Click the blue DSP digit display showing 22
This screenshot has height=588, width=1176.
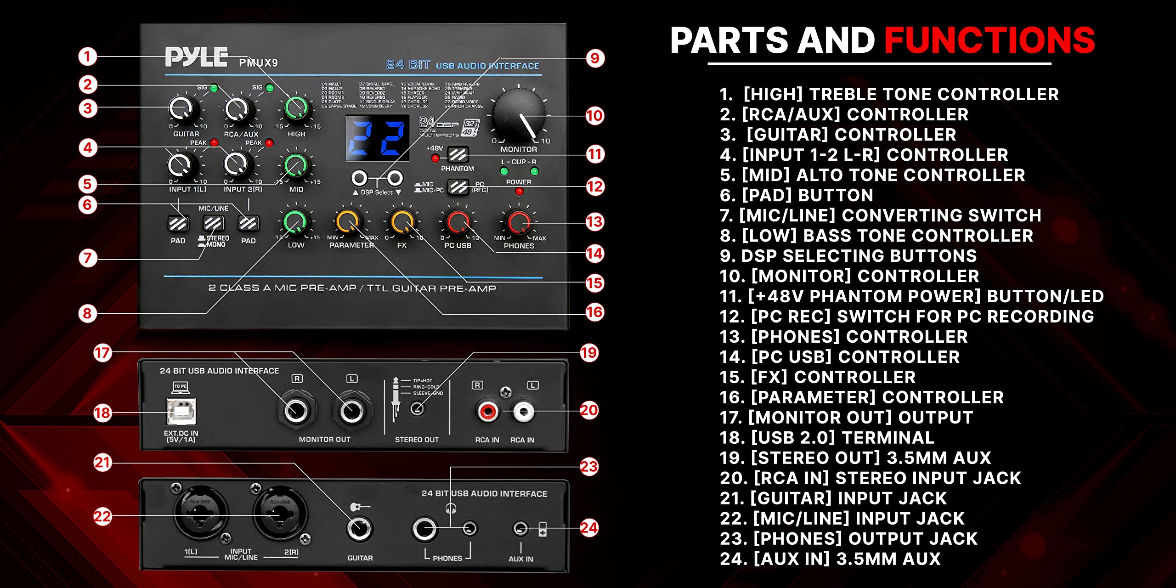pyautogui.click(x=377, y=138)
